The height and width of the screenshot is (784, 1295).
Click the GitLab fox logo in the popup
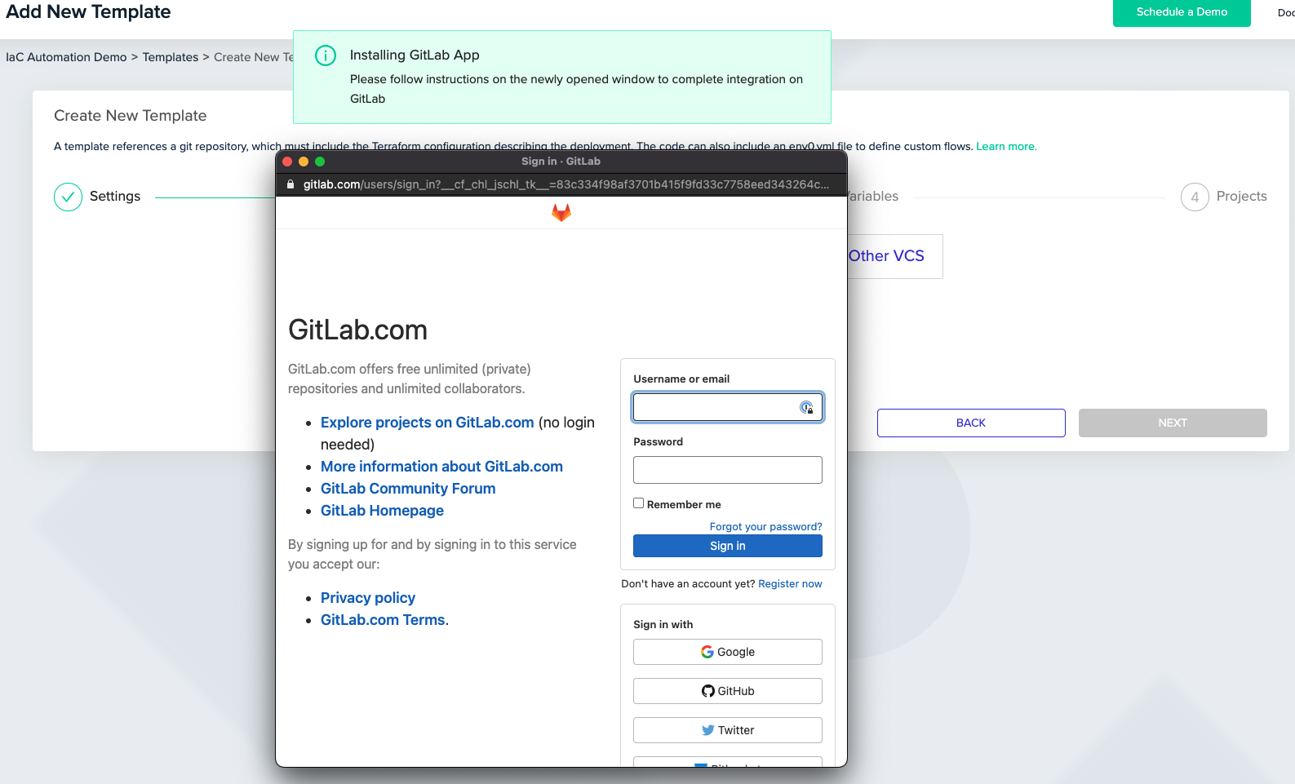point(561,213)
